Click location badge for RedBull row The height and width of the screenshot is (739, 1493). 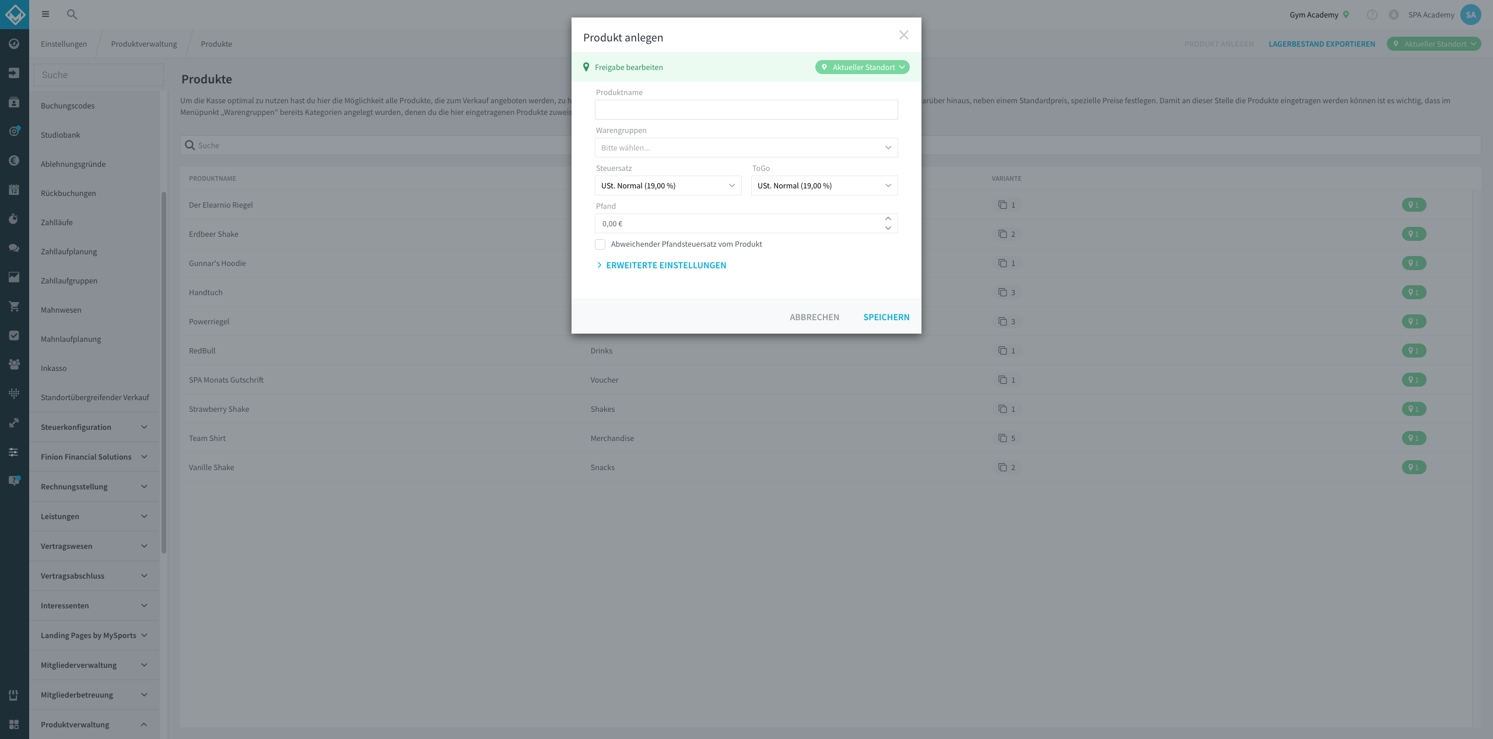(x=1414, y=351)
